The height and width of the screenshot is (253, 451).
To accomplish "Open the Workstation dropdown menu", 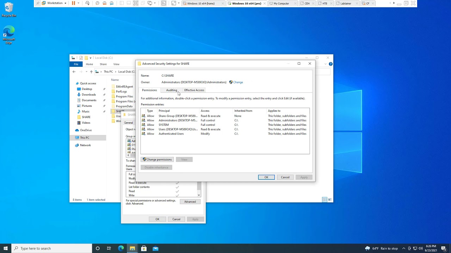I will tap(54, 3).
